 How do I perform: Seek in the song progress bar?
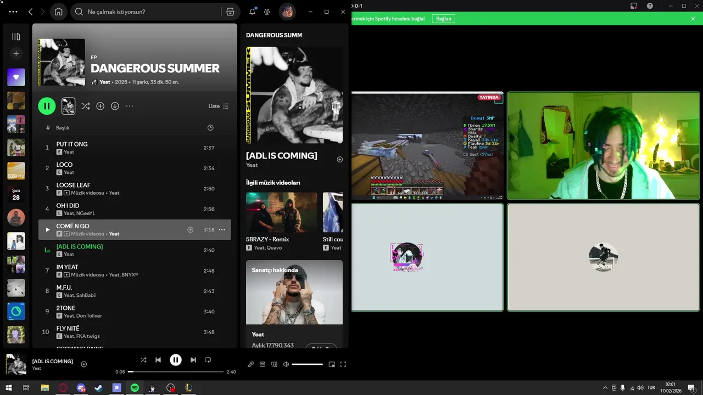point(176,372)
